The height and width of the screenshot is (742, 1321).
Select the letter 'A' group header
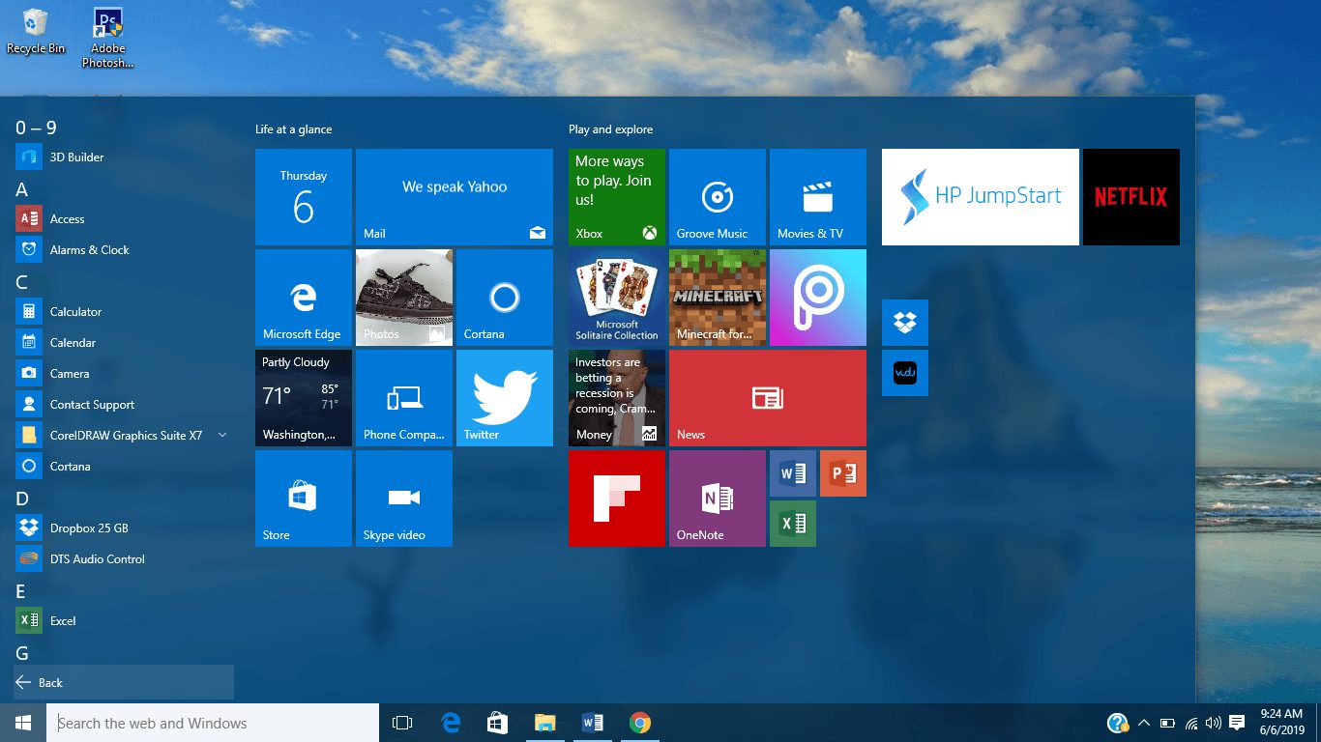[22, 189]
